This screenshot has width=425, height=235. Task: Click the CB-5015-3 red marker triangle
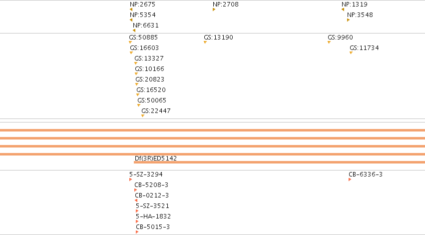pos(137,232)
